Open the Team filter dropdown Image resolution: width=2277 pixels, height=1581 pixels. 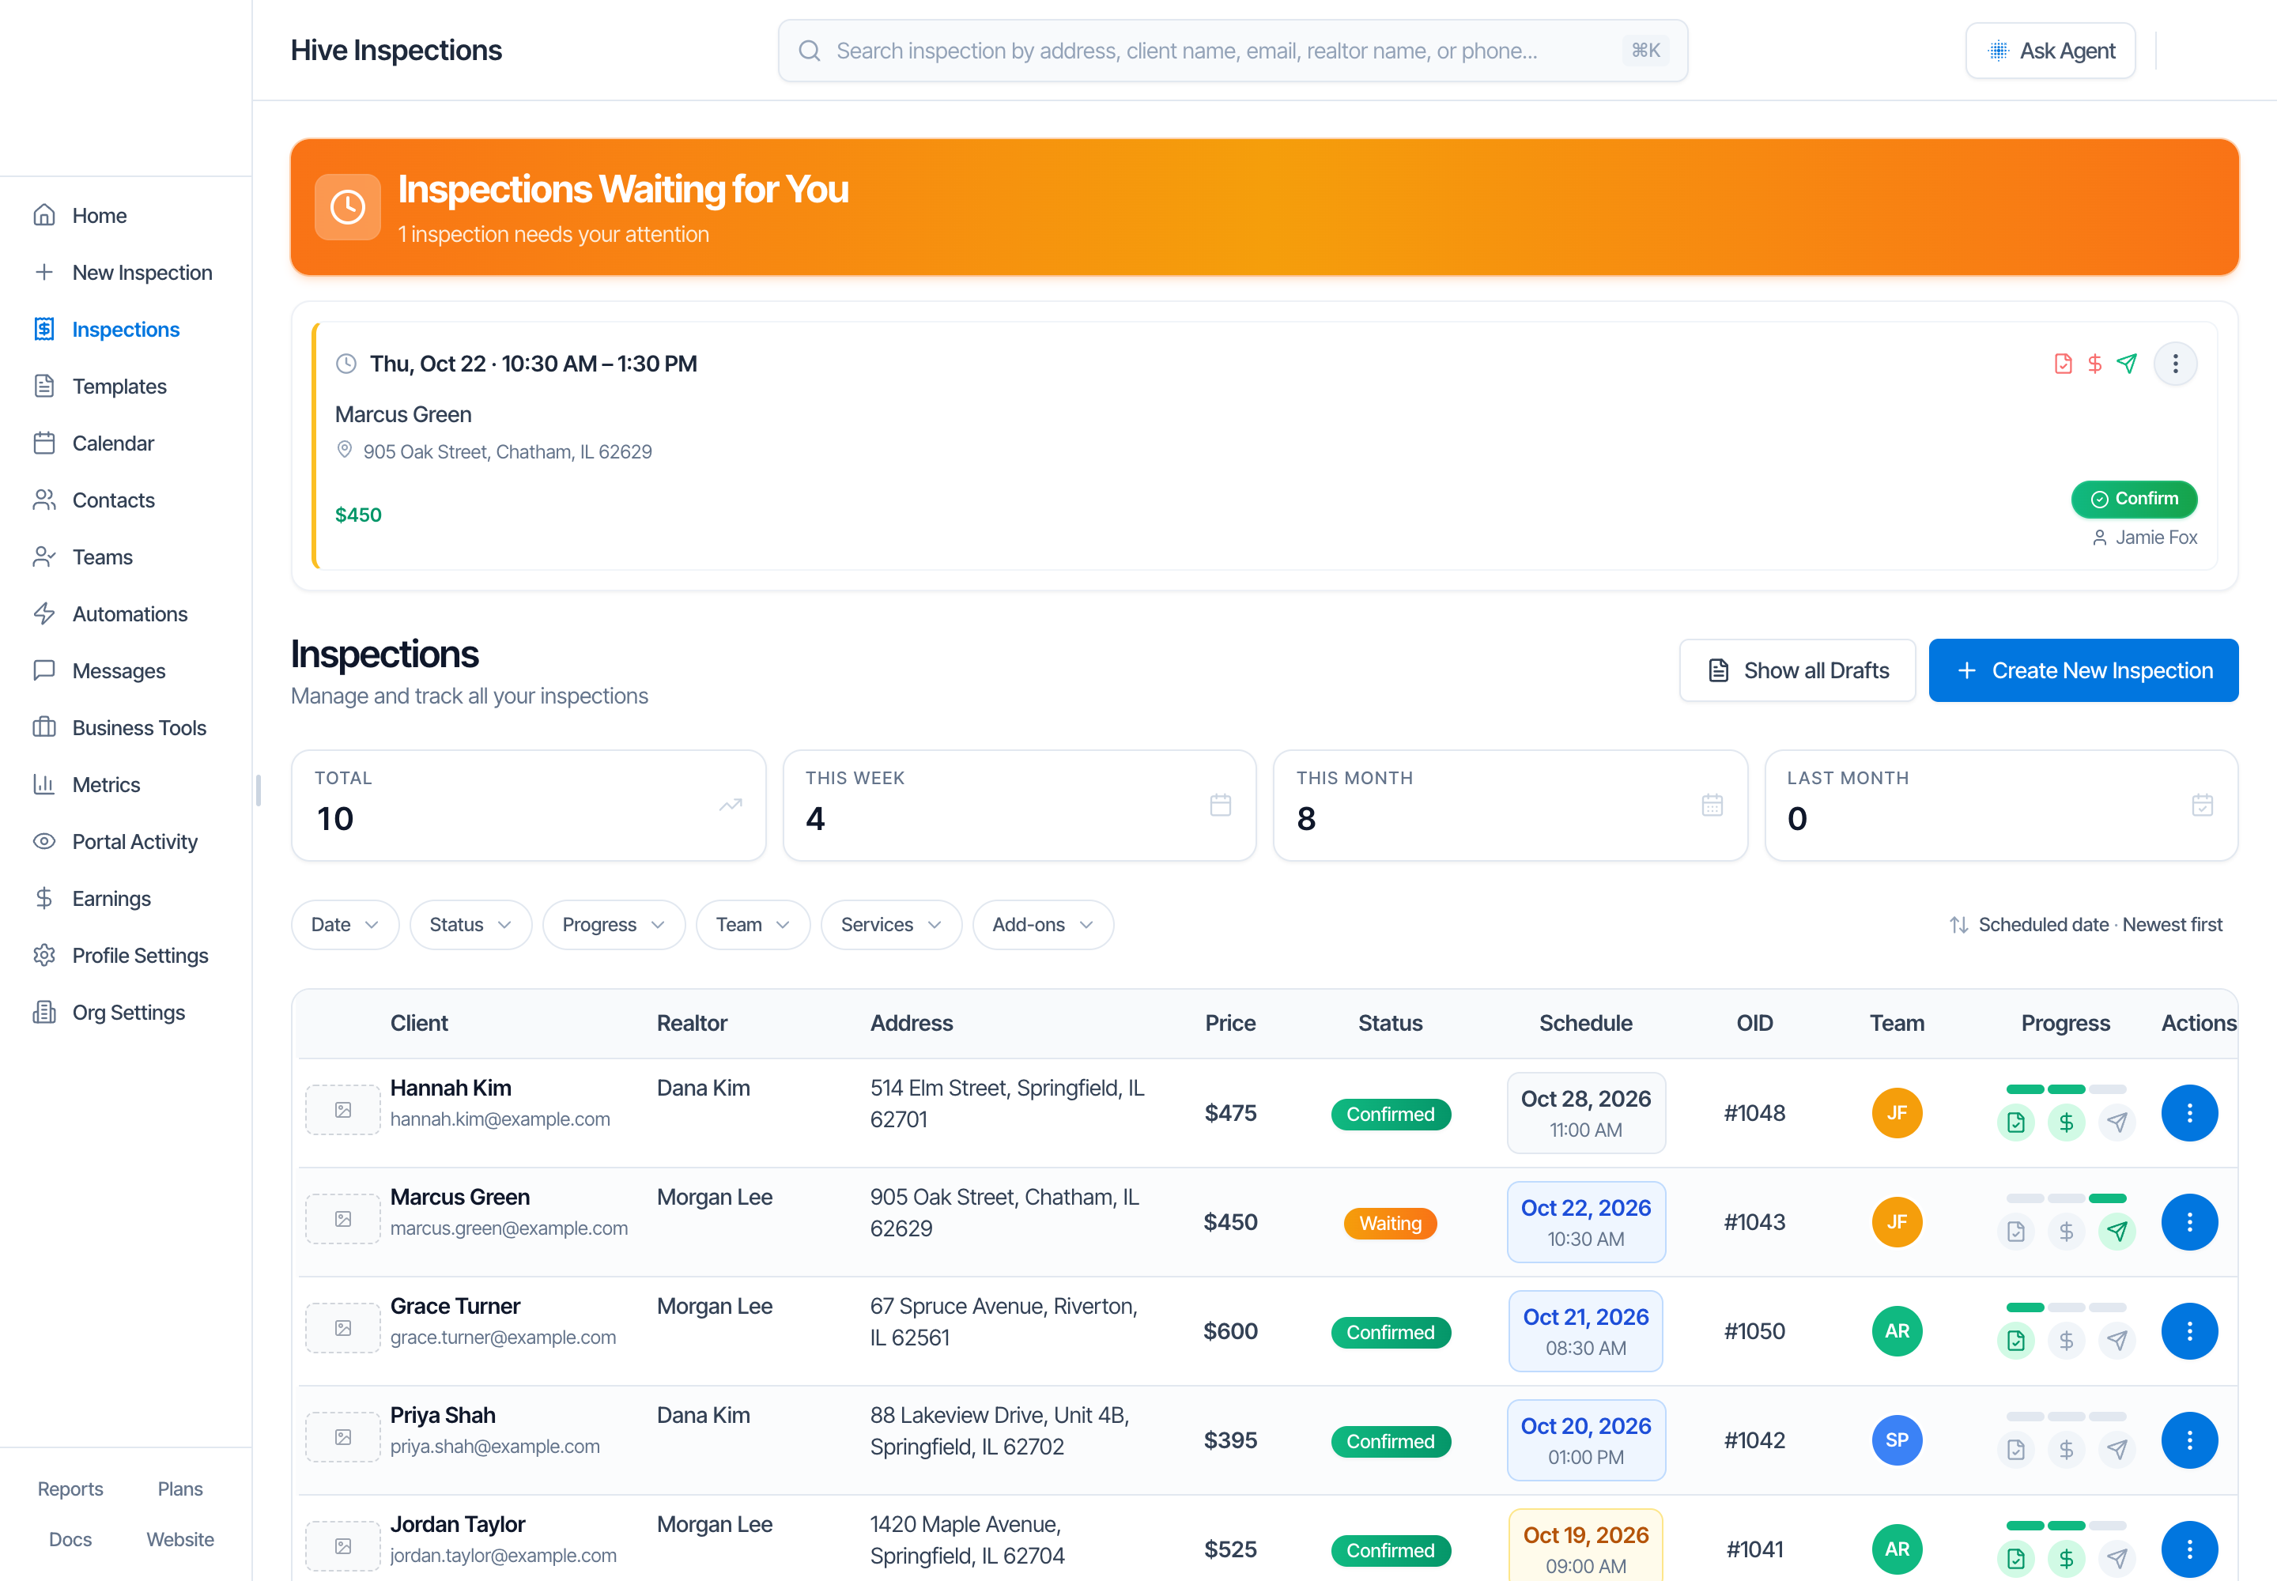click(753, 924)
